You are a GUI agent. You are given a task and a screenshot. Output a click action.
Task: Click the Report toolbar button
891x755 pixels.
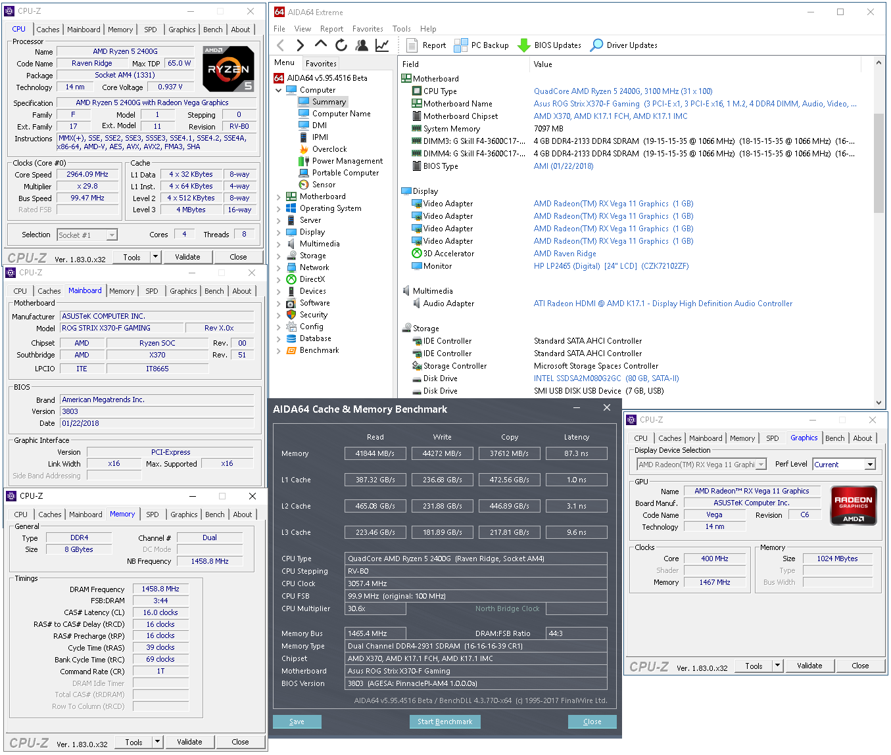click(x=426, y=45)
